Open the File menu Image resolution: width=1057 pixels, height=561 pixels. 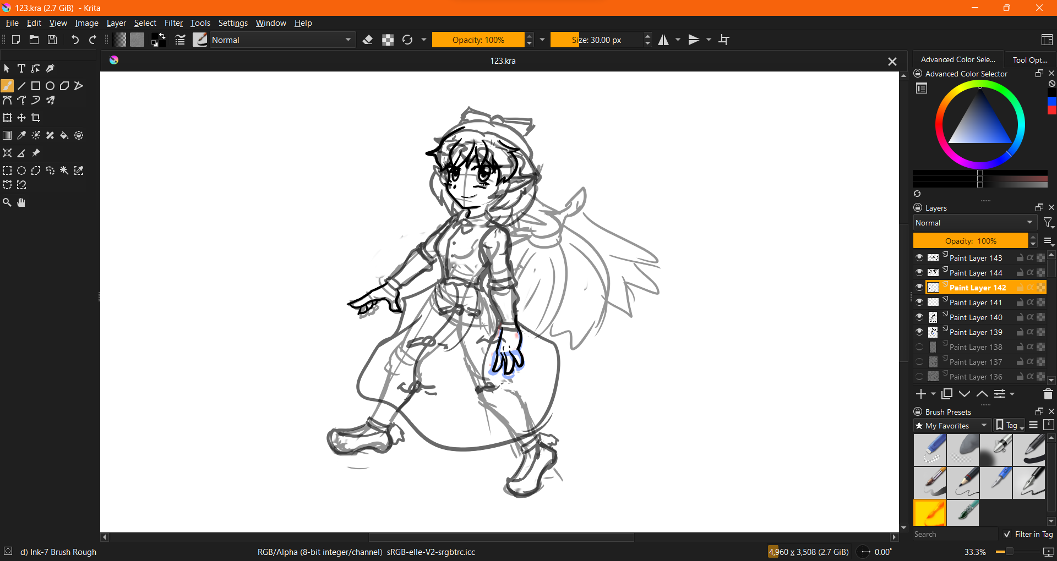coord(12,23)
